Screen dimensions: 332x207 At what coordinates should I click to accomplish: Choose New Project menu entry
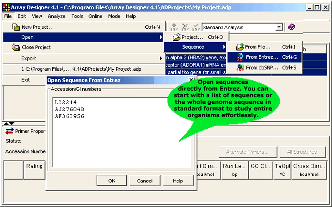[x=84, y=27]
